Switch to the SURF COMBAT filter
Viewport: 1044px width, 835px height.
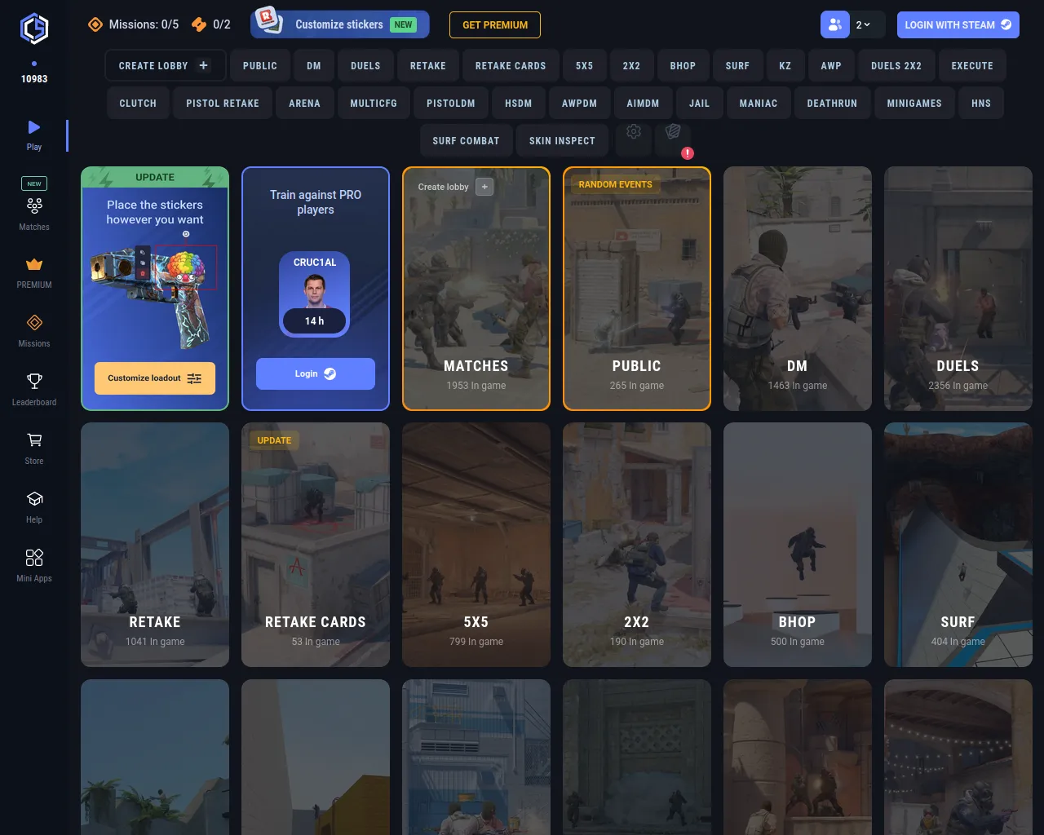tap(466, 141)
